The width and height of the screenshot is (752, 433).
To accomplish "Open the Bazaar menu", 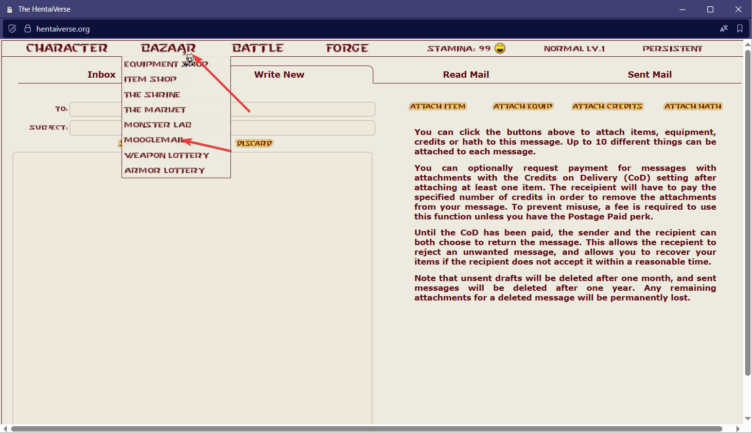I will click(x=168, y=48).
